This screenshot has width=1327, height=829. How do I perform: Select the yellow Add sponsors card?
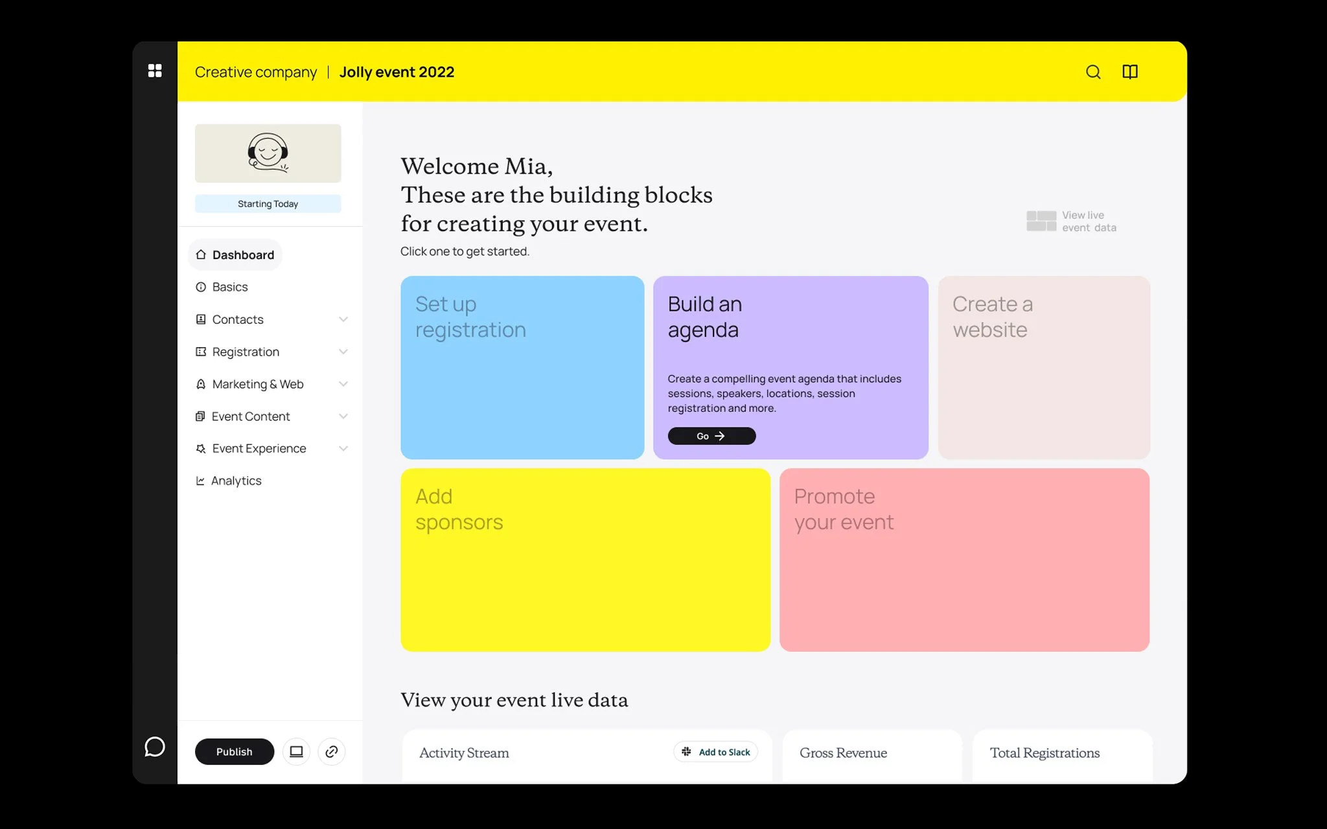(x=585, y=560)
